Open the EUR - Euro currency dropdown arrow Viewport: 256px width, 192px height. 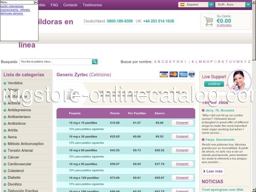248,4
